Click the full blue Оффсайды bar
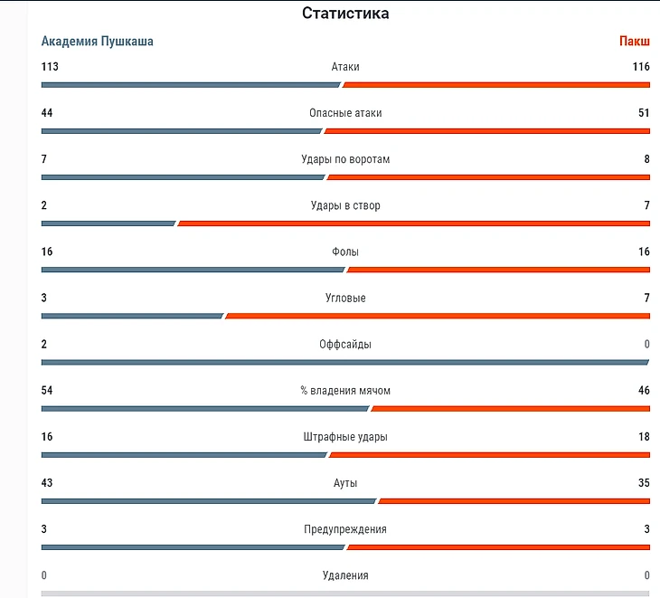660x598 pixels. [345, 363]
